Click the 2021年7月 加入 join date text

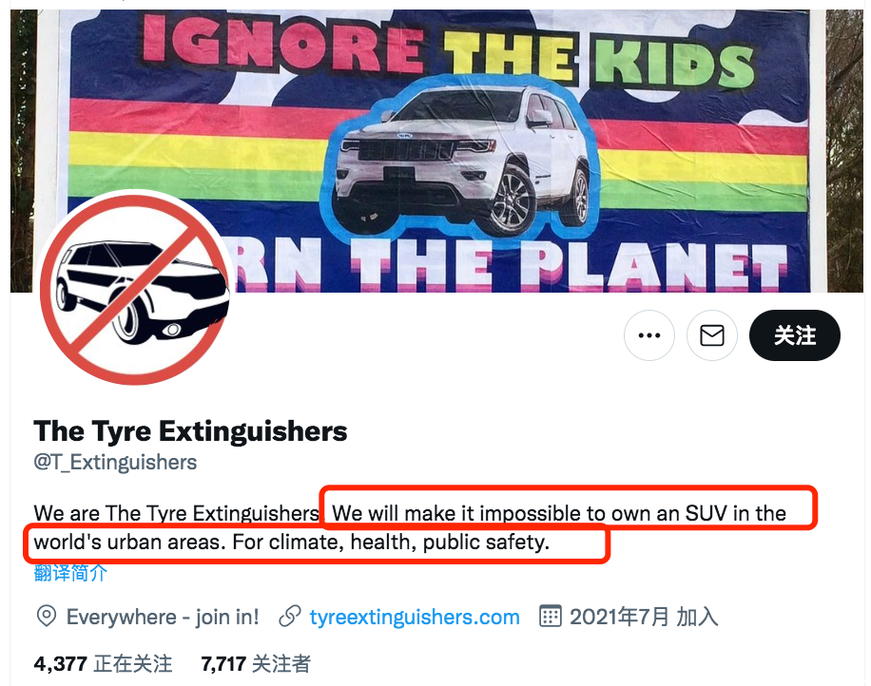644,617
